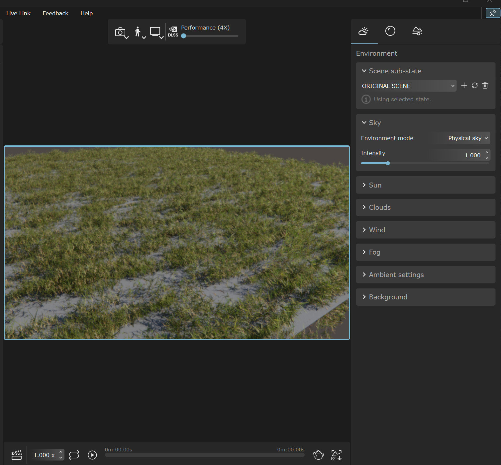Open the display mode dropdown arrow
This screenshot has height=465, width=501.
click(161, 38)
